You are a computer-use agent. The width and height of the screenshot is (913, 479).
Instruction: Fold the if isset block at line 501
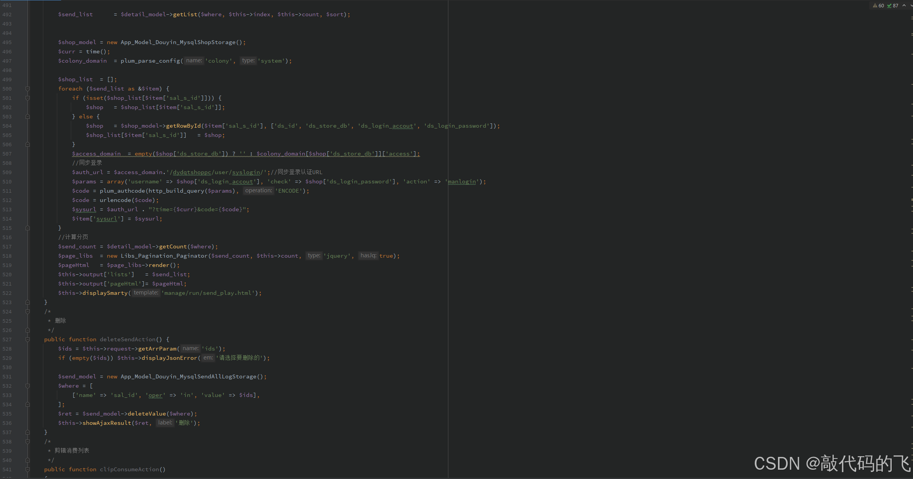pos(27,98)
